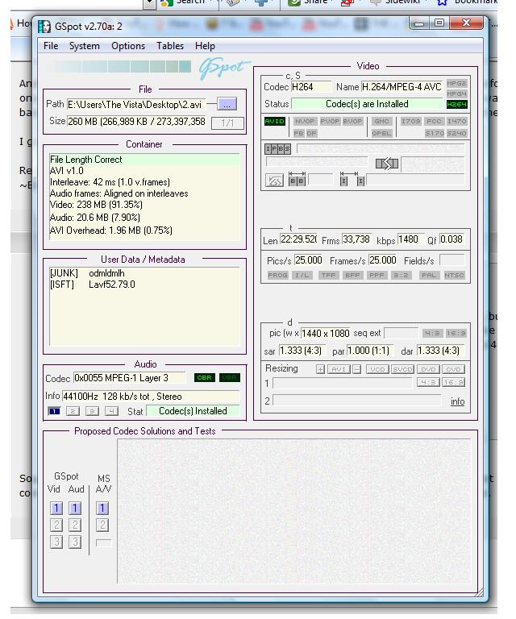Click the 16:9 button under CVD
516x619 pixels.
tap(453, 382)
